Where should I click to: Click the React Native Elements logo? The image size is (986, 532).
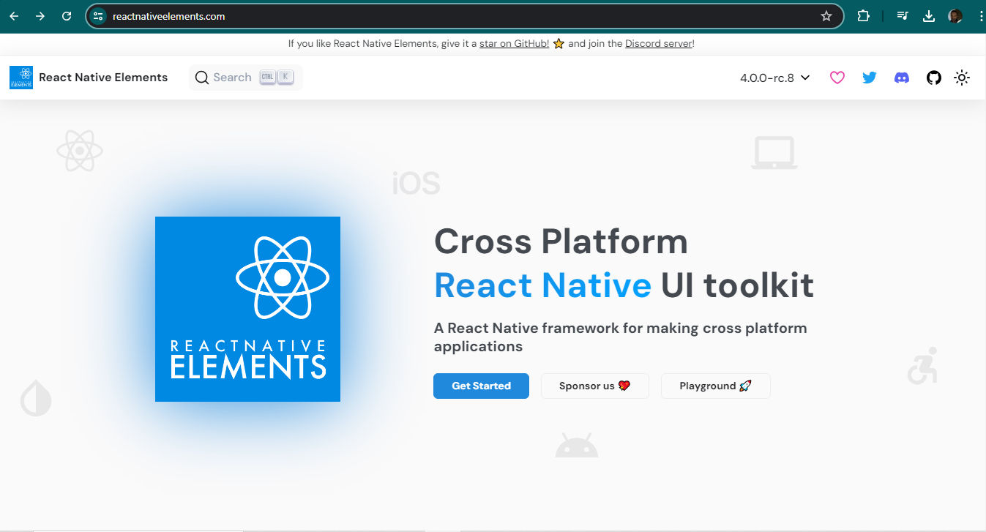point(20,77)
